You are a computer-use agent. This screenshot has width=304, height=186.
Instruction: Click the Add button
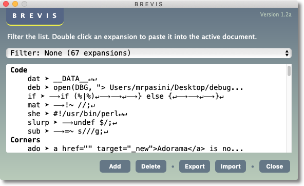[115, 166]
